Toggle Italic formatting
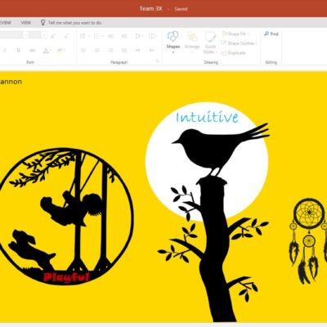This screenshot has height=327, width=327. click(x=5, y=50)
